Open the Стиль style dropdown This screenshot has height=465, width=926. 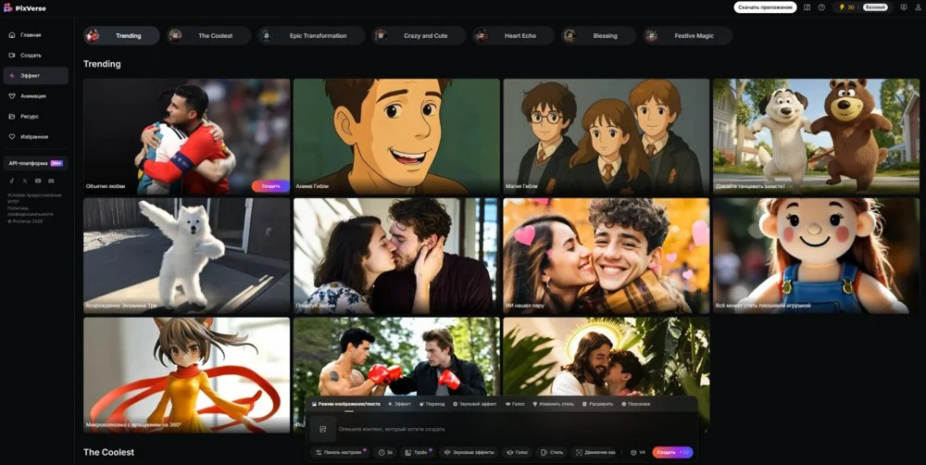click(552, 452)
